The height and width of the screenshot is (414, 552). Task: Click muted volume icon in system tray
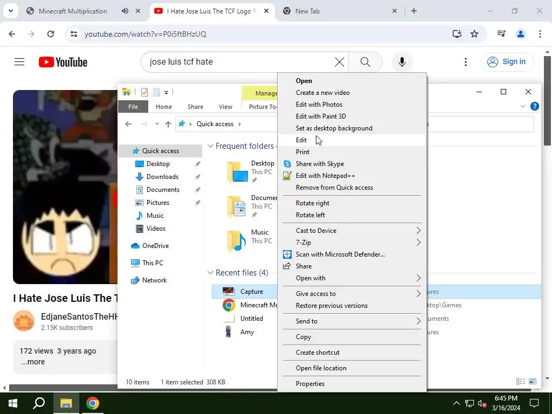(x=482, y=403)
